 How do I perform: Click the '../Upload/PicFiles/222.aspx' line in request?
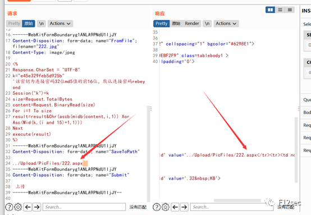pyautogui.click(x=48, y=163)
